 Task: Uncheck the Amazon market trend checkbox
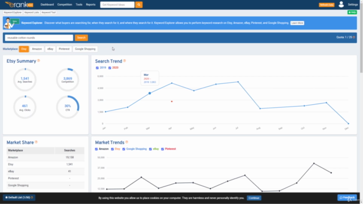click(x=96, y=149)
